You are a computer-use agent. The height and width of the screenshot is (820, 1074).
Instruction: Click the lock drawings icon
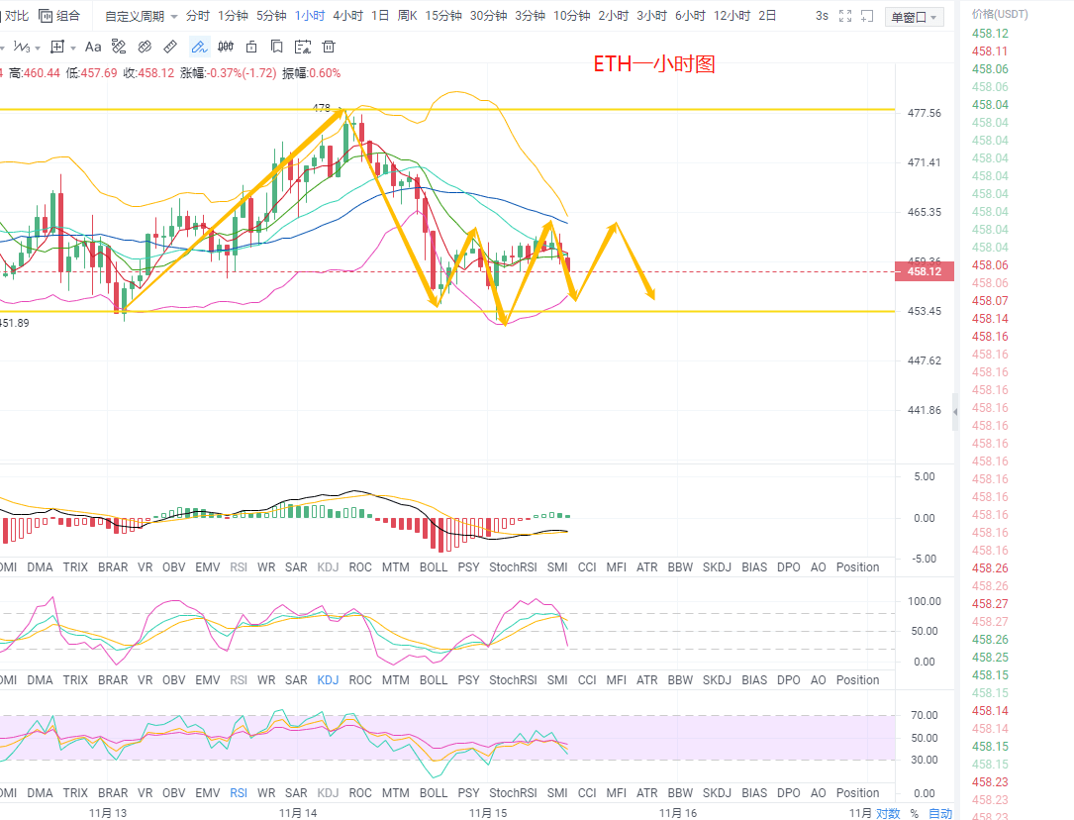(x=251, y=47)
